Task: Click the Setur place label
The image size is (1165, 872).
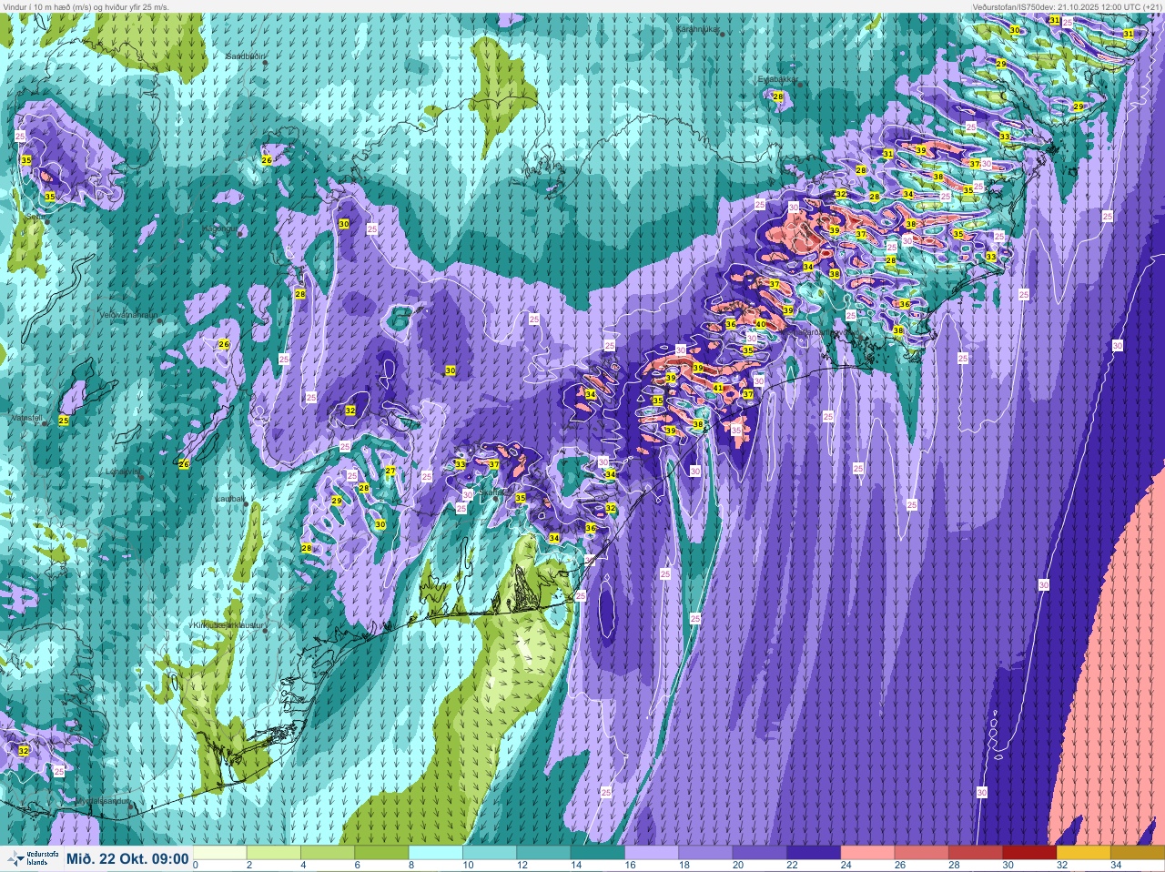Action: pyautogui.click(x=37, y=218)
